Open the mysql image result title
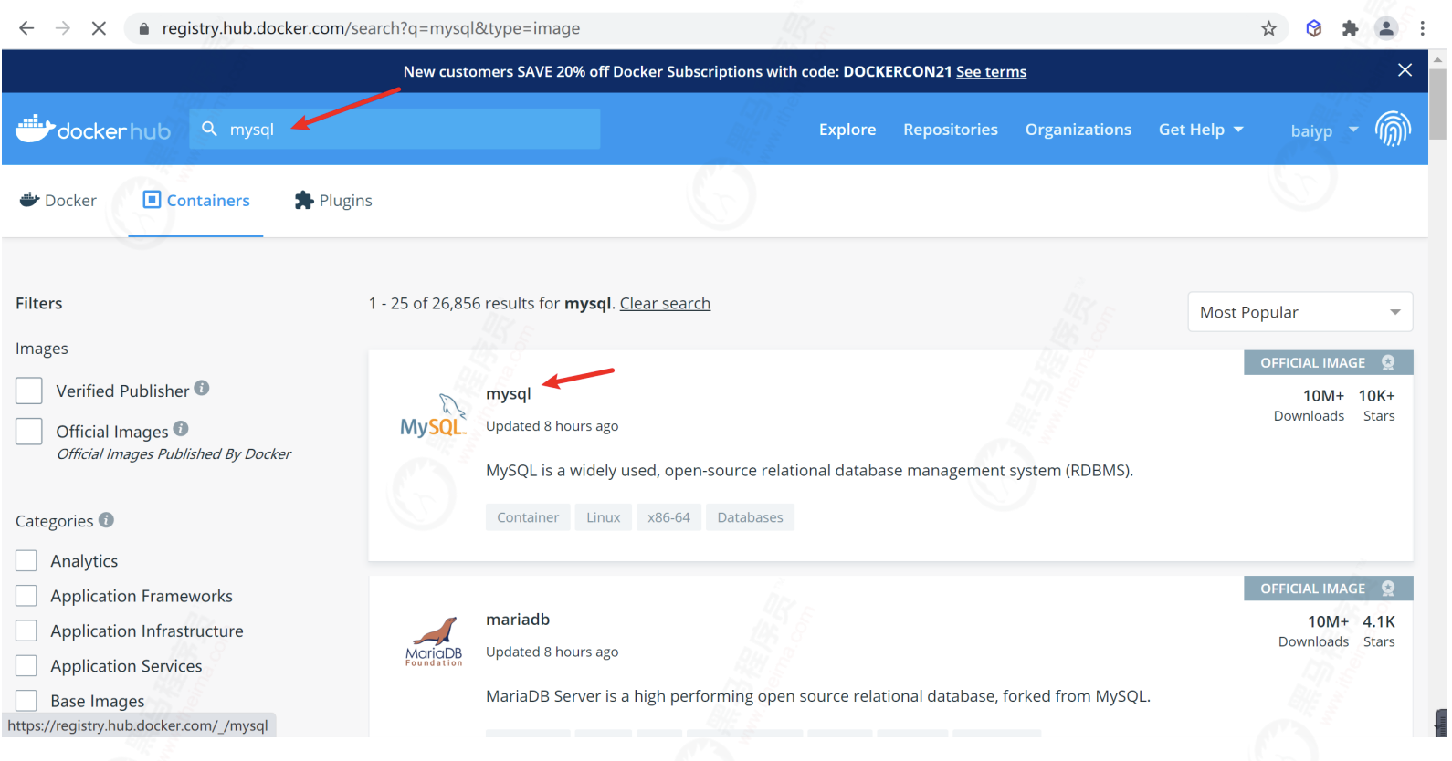 (x=509, y=393)
